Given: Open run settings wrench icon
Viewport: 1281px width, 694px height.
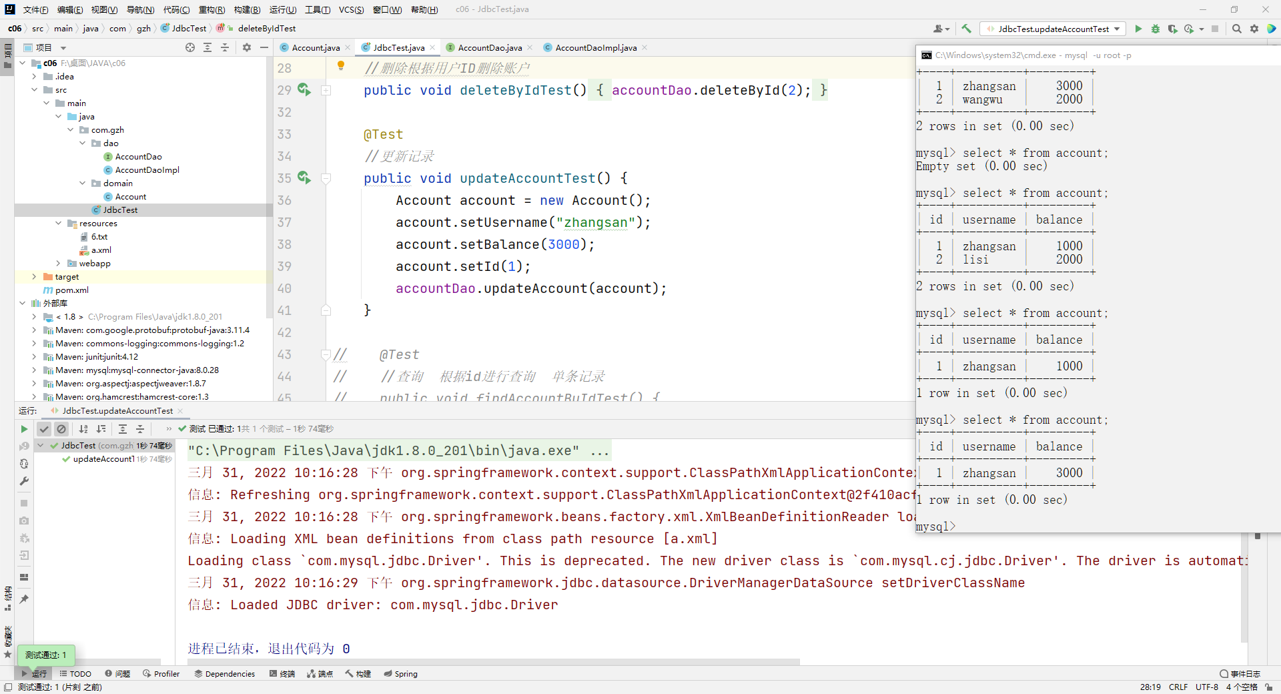Looking at the screenshot, I should (24, 481).
